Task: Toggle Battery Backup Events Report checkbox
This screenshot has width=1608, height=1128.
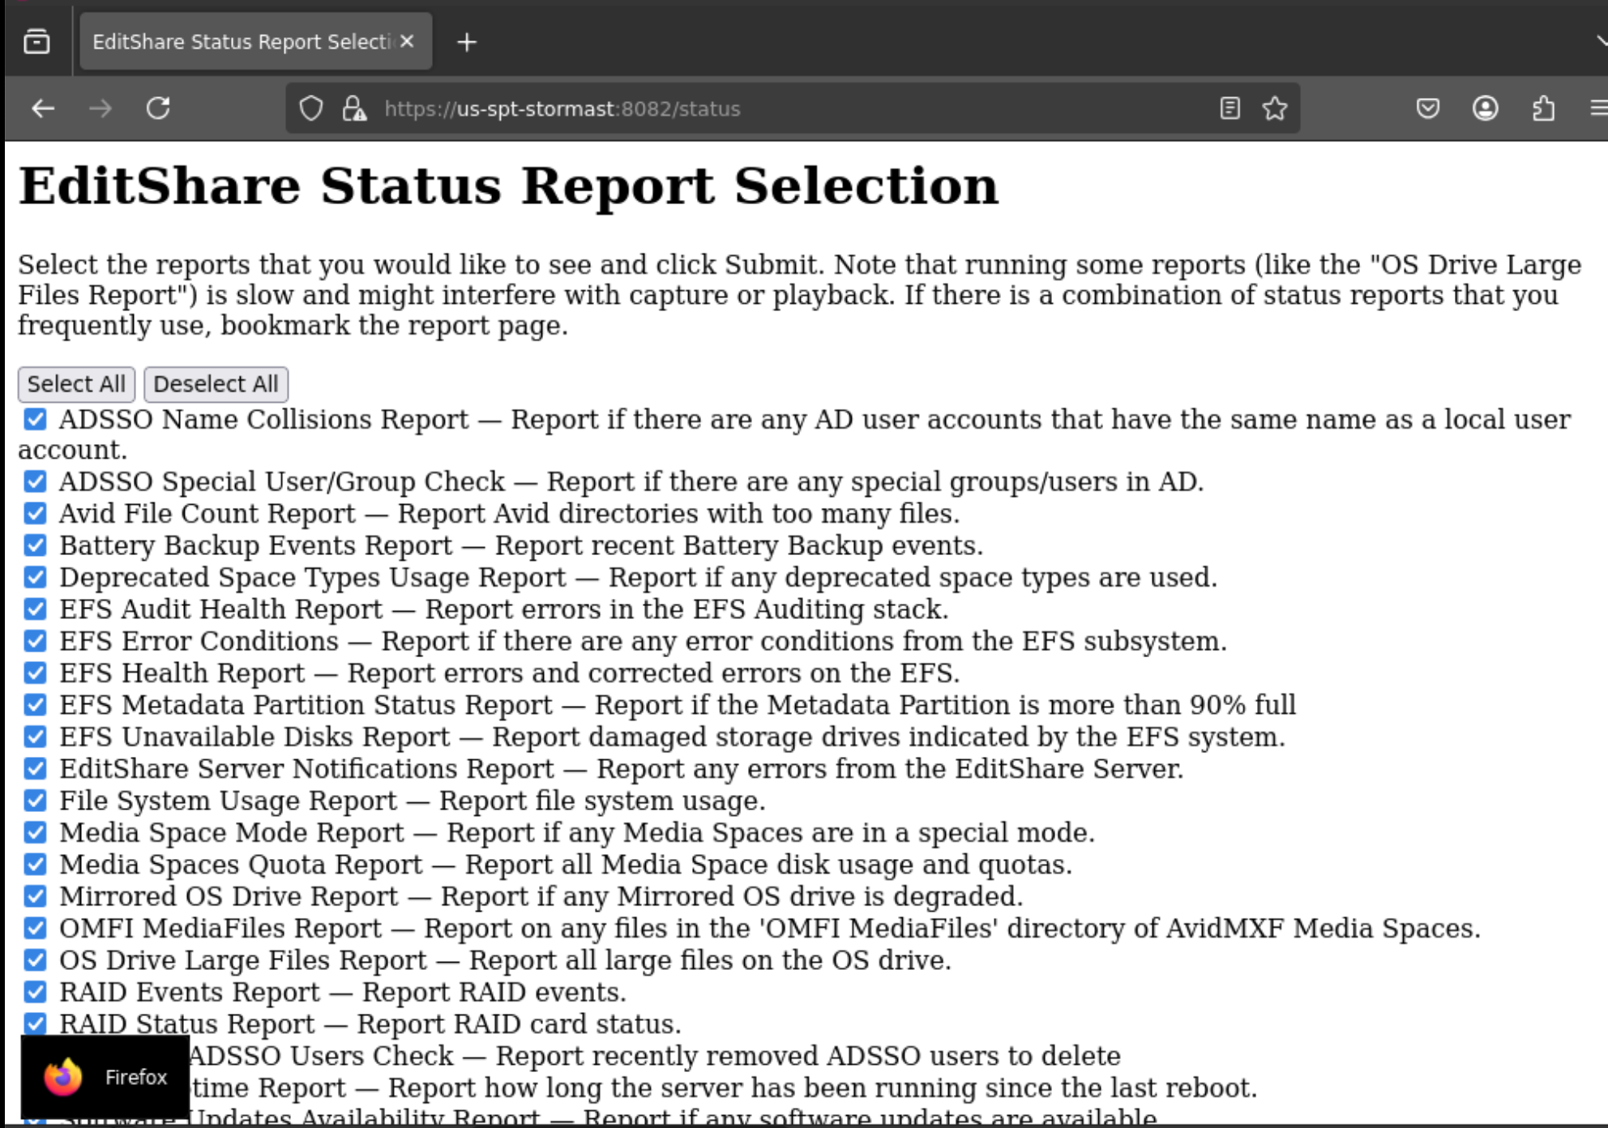Action: 35,545
